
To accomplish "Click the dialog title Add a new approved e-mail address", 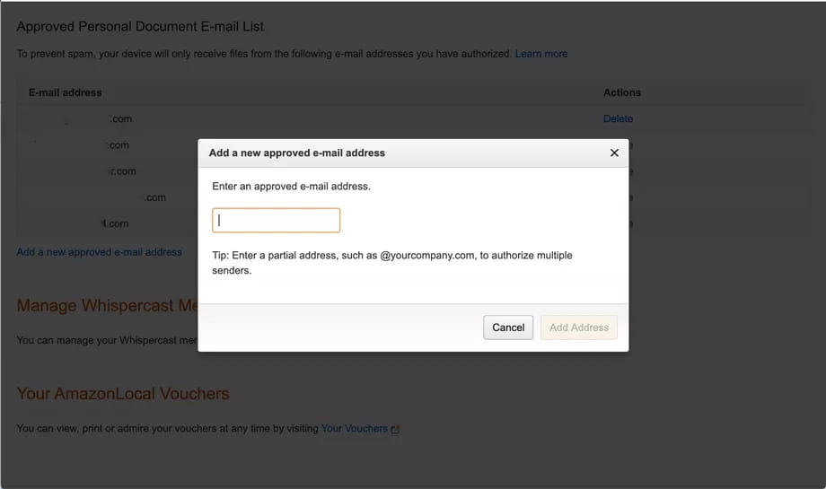I will pyautogui.click(x=297, y=153).
